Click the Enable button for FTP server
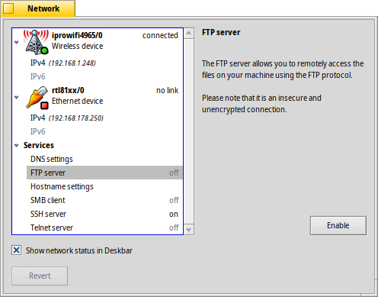 (338, 225)
